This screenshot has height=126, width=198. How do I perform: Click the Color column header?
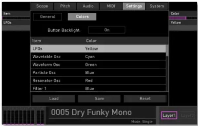click(x=91, y=41)
